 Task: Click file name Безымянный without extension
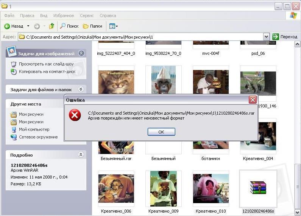[x=163, y=159]
